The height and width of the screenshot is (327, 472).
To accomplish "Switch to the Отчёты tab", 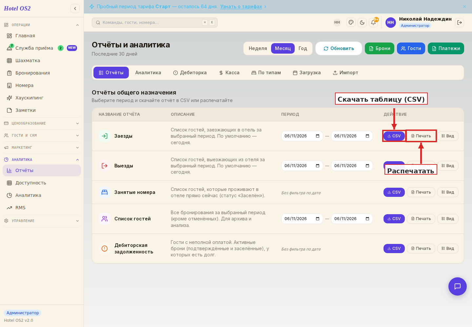I will click(111, 73).
